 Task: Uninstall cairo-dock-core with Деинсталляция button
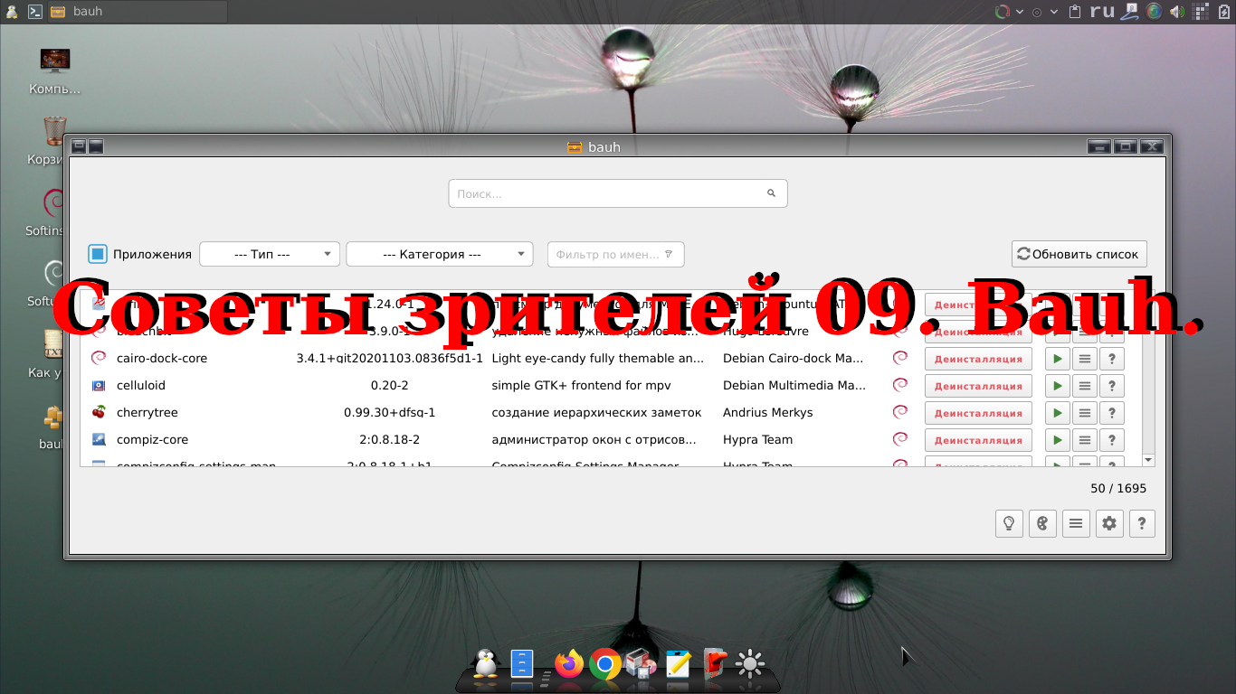(978, 359)
